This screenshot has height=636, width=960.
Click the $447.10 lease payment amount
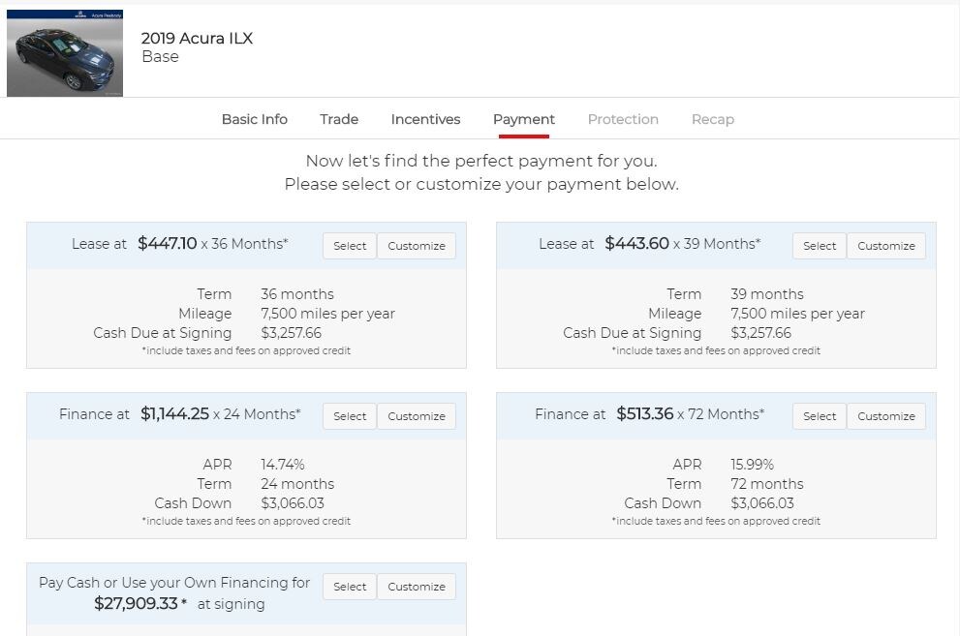pos(168,243)
